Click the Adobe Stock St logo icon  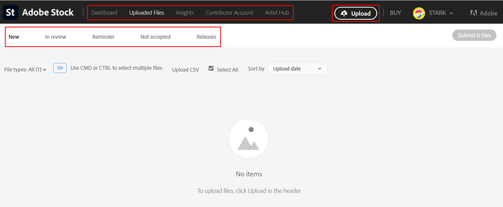11,13
